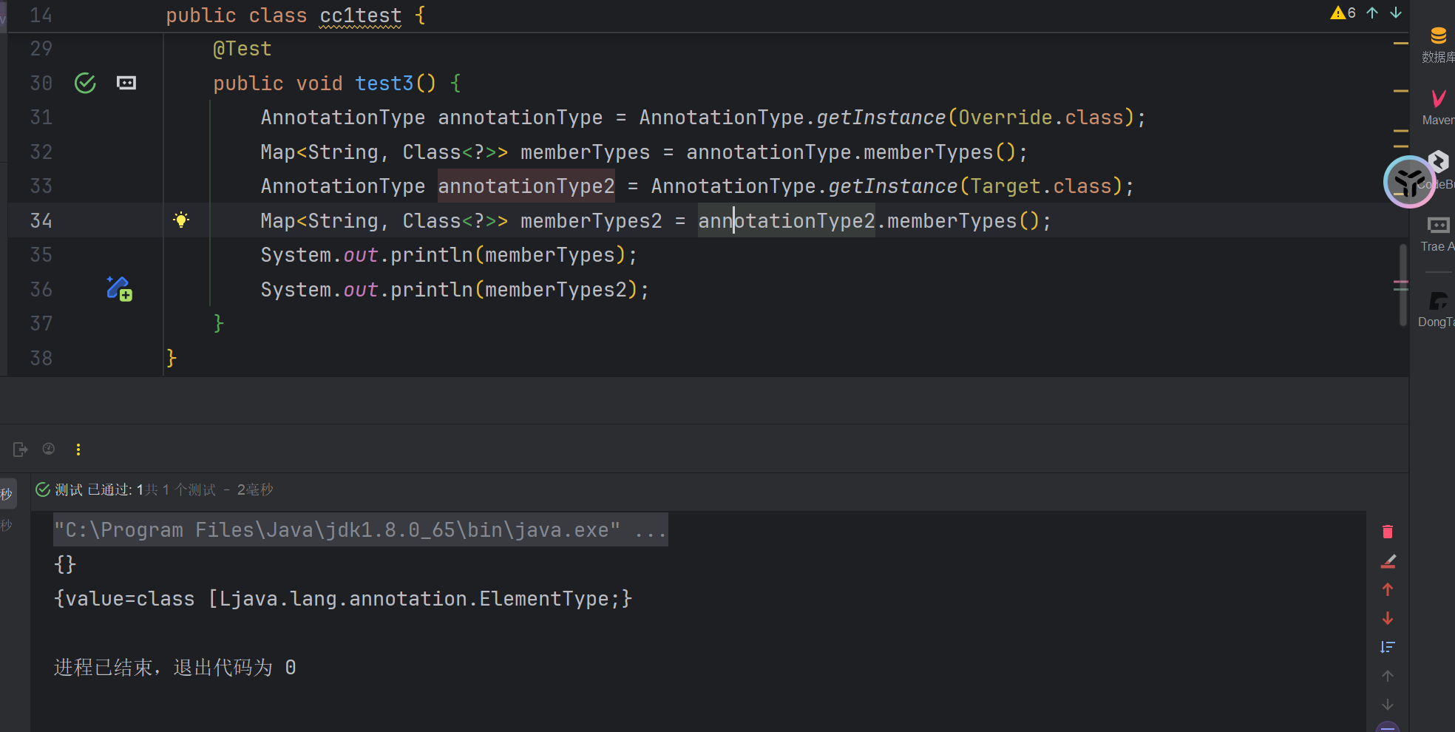Open the three-dot more options menu
This screenshot has width=1455, height=732.
click(x=78, y=450)
